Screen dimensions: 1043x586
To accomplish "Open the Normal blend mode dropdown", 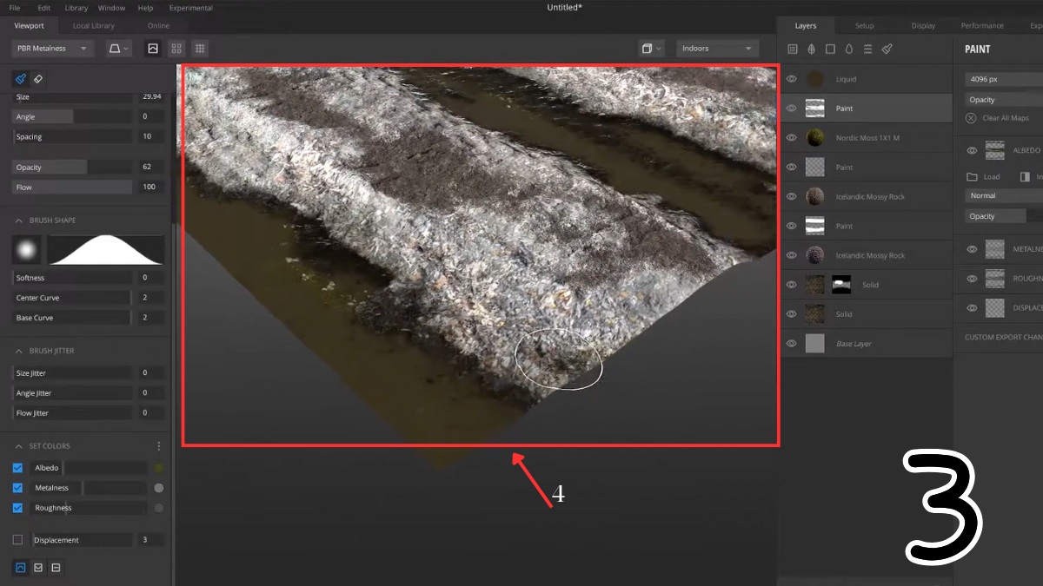I will coord(1004,196).
